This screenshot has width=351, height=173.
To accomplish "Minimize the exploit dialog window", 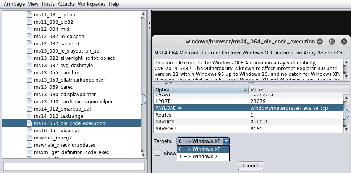I will point(320,42).
